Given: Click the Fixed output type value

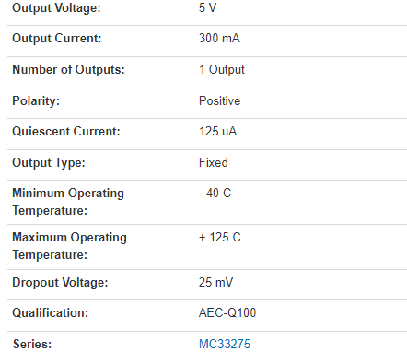Looking at the screenshot, I should coord(214,162).
